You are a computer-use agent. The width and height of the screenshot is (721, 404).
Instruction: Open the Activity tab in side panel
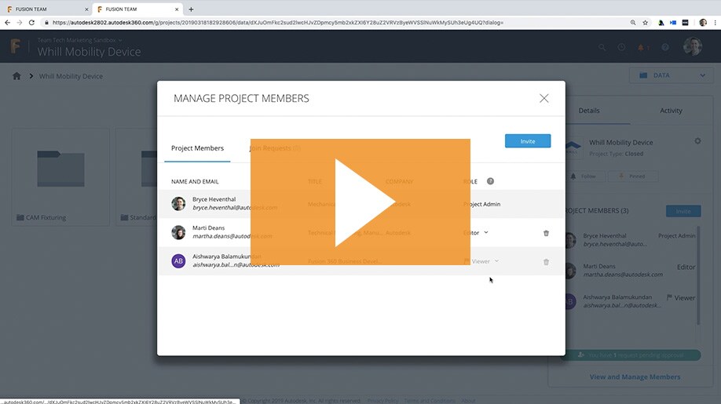pos(670,111)
